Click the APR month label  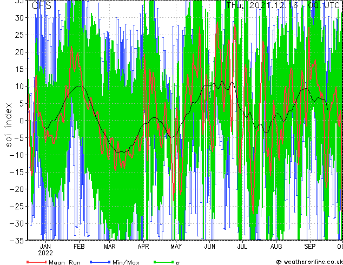pyautogui.click(x=143, y=247)
